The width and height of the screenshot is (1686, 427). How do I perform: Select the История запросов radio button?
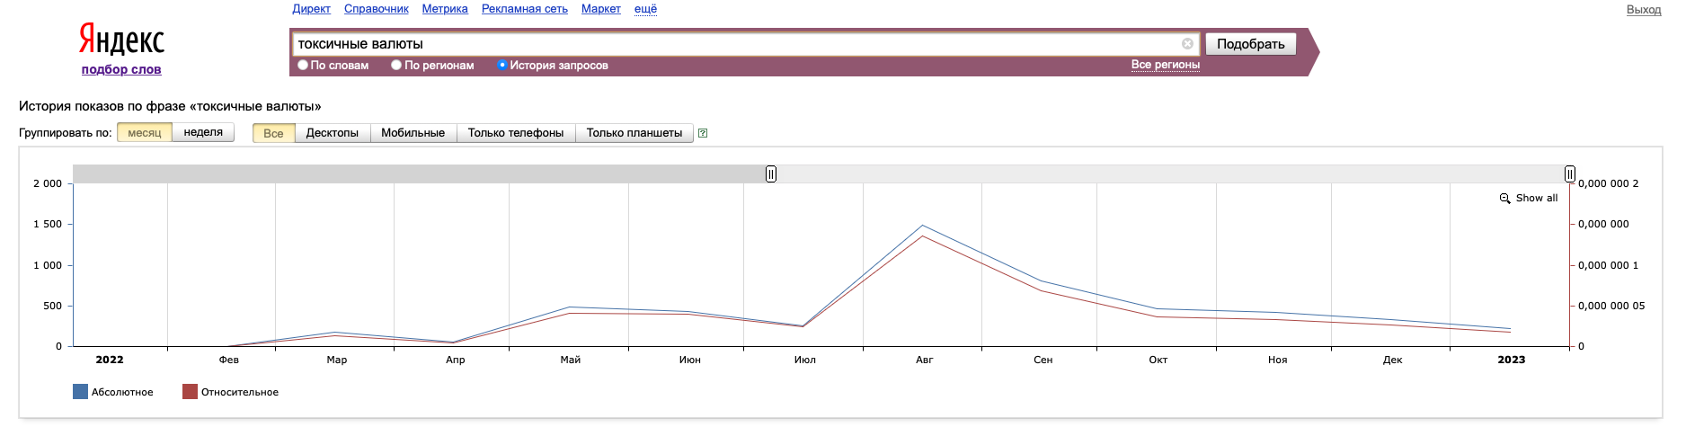pyautogui.click(x=502, y=65)
